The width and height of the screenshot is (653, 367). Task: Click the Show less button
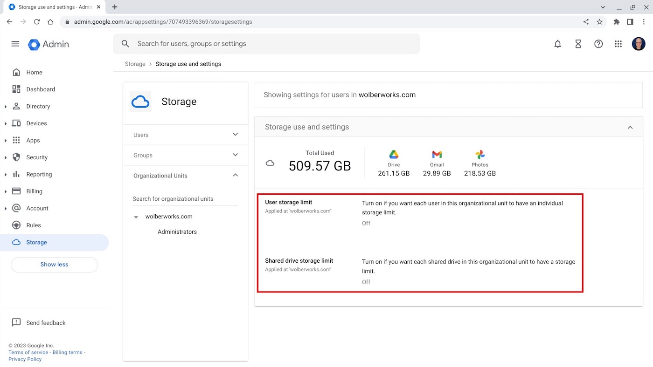point(54,264)
